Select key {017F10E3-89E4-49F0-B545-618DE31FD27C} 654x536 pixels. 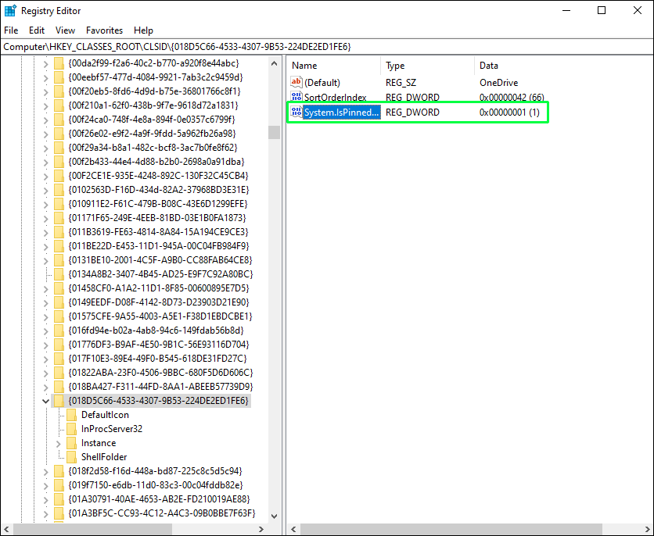pos(157,359)
